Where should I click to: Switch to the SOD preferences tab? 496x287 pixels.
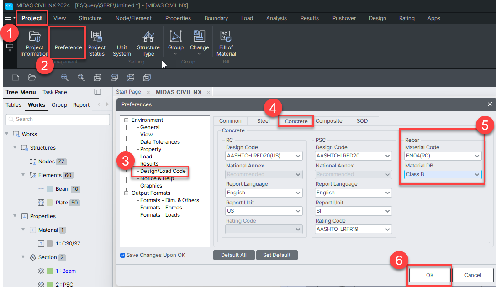362,121
